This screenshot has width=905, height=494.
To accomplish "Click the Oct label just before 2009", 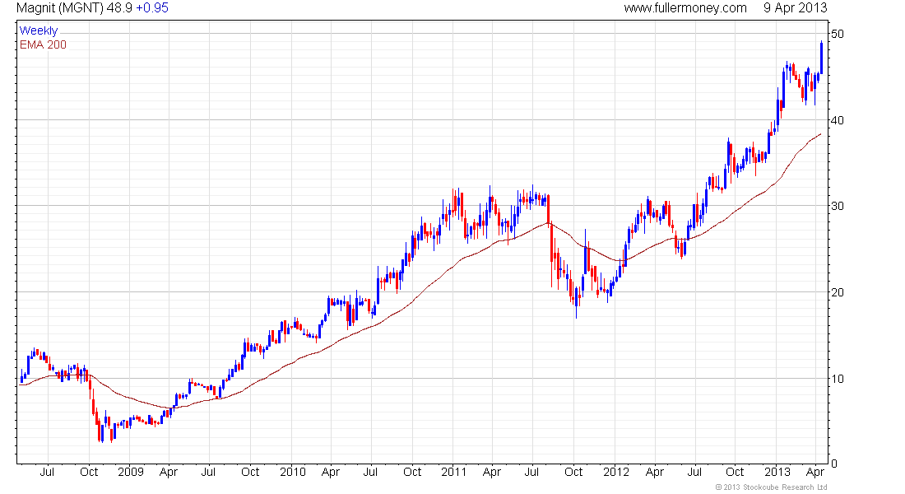I will (89, 472).
